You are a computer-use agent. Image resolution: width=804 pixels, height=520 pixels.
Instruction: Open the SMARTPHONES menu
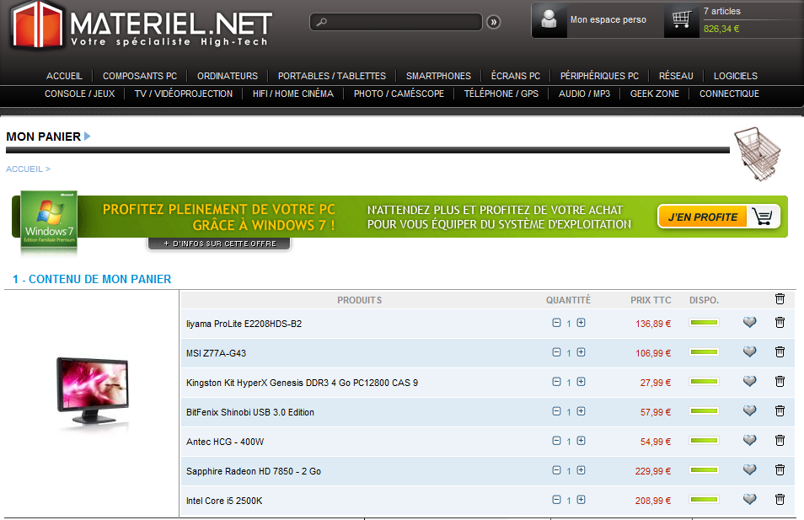(x=438, y=76)
